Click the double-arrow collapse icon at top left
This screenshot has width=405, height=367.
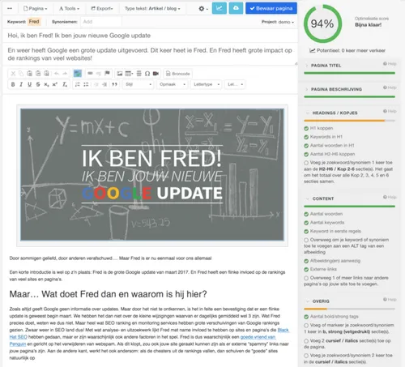10,8
